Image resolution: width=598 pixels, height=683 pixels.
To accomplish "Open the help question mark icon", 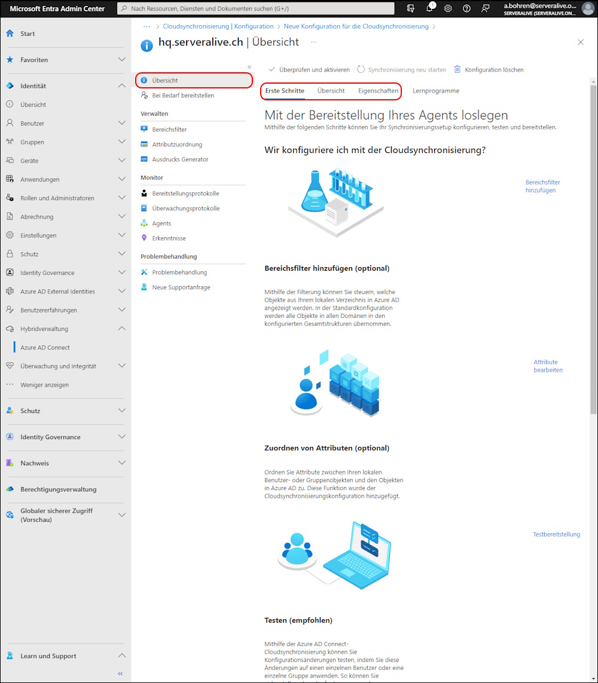I will pyautogui.click(x=466, y=8).
